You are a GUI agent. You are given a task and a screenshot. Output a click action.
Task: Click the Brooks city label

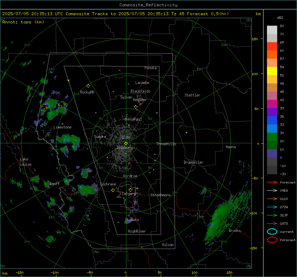(235, 231)
